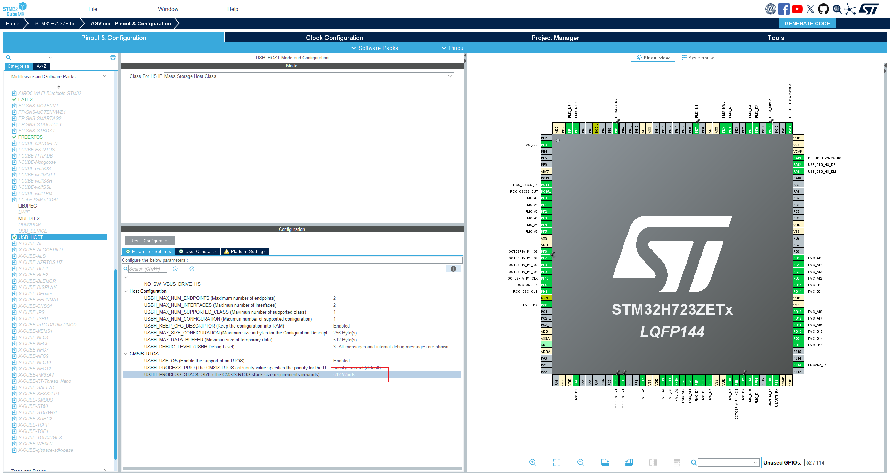
Task: Rotate the chip view clockwise
Action: coord(605,462)
